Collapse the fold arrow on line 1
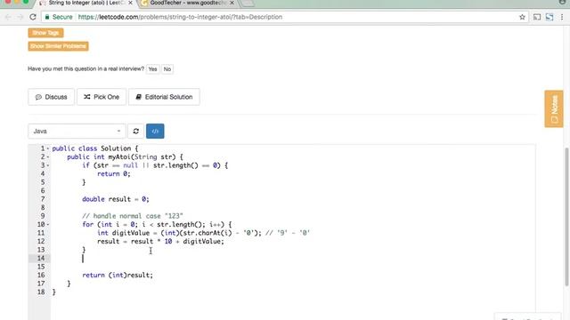This screenshot has width=570, height=320. coord(47,148)
